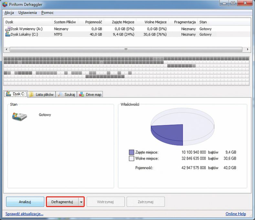Sort by the Zajęte Miejsce column header
The image size is (255, 220).
pos(120,22)
